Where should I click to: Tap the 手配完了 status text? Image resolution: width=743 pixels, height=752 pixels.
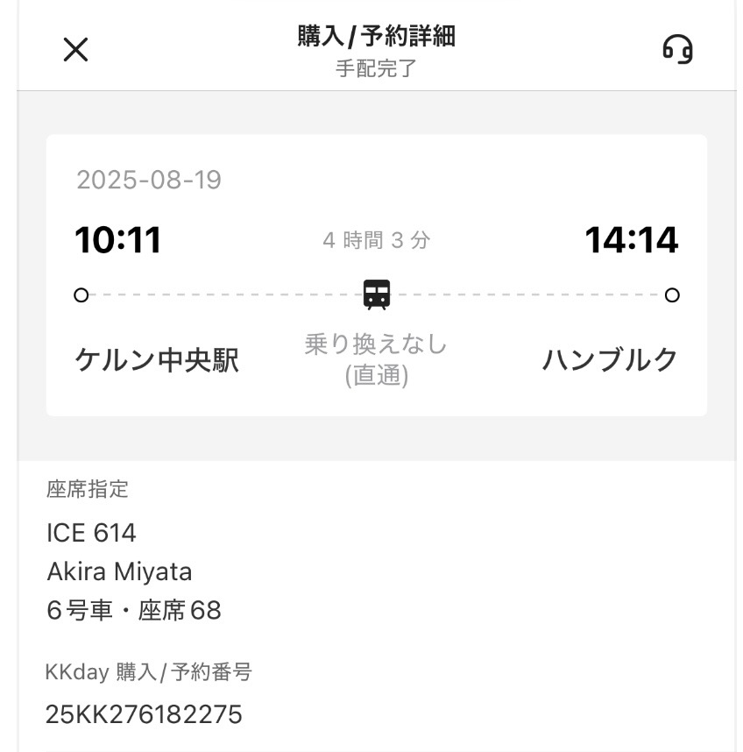377,68
